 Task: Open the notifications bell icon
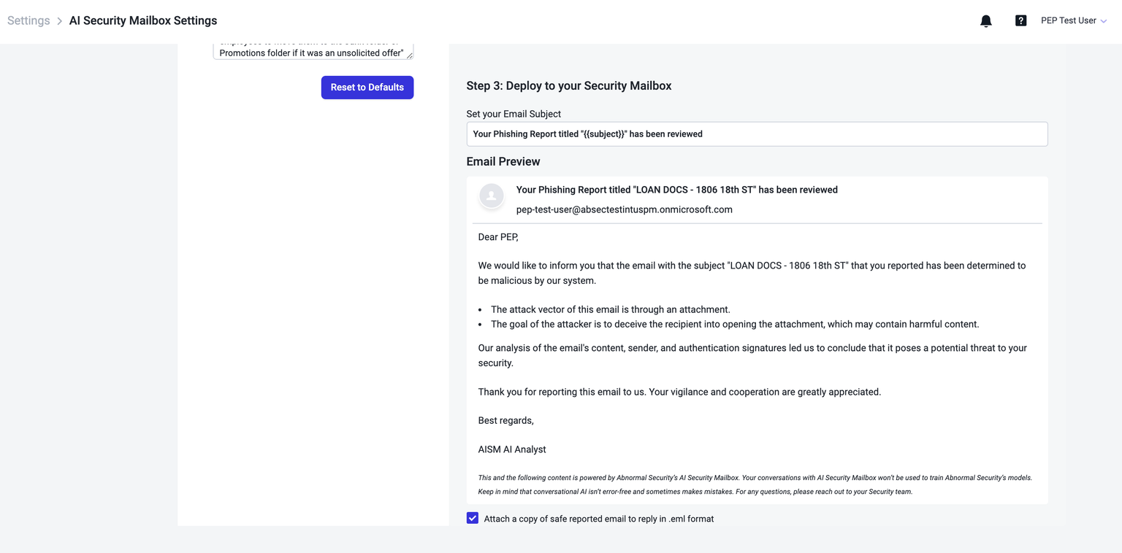coord(985,21)
